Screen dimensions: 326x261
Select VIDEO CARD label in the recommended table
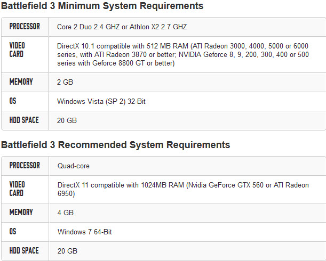[17, 189]
